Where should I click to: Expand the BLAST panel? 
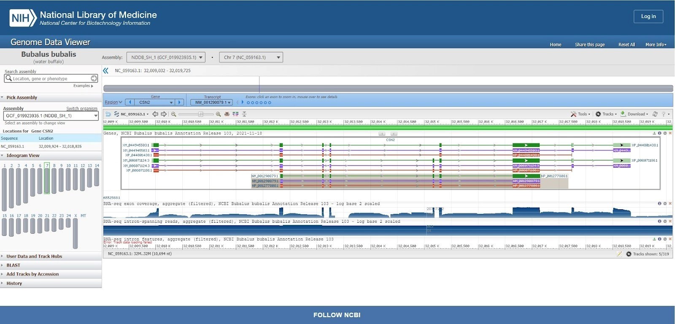(x=13, y=265)
